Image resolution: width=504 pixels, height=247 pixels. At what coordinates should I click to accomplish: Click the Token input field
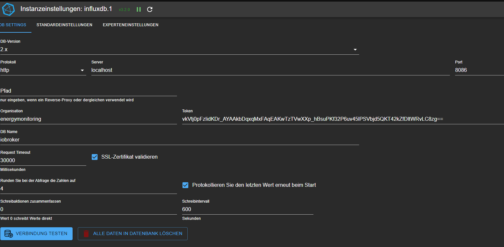coord(343,119)
